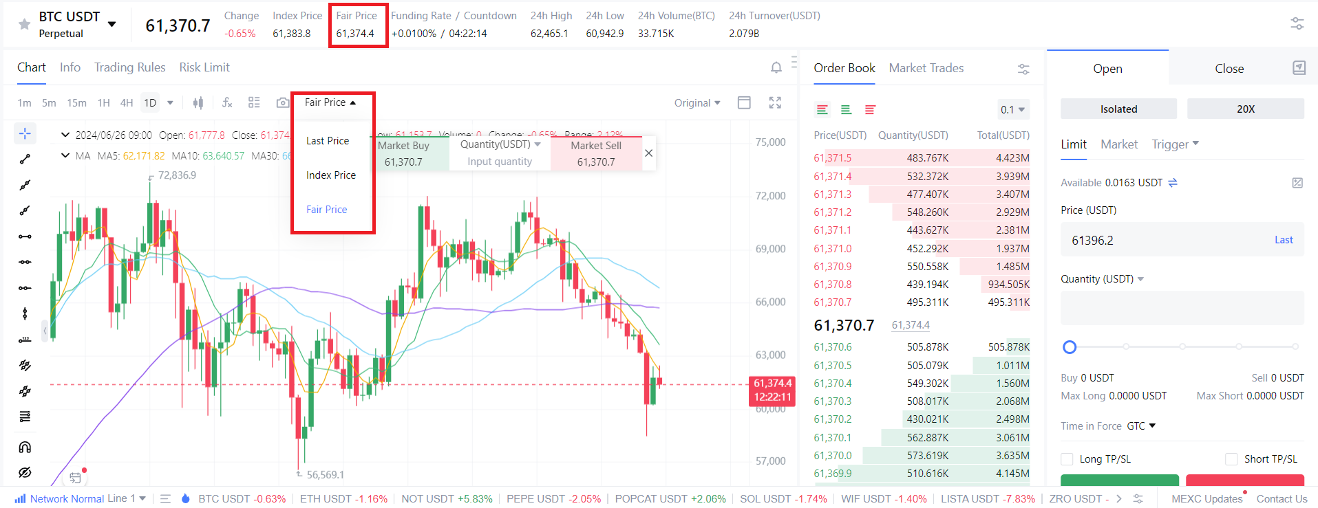The image size is (1318, 508).
Task: Open Time in Force GTC dropdown
Action: pyautogui.click(x=1141, y=426)
